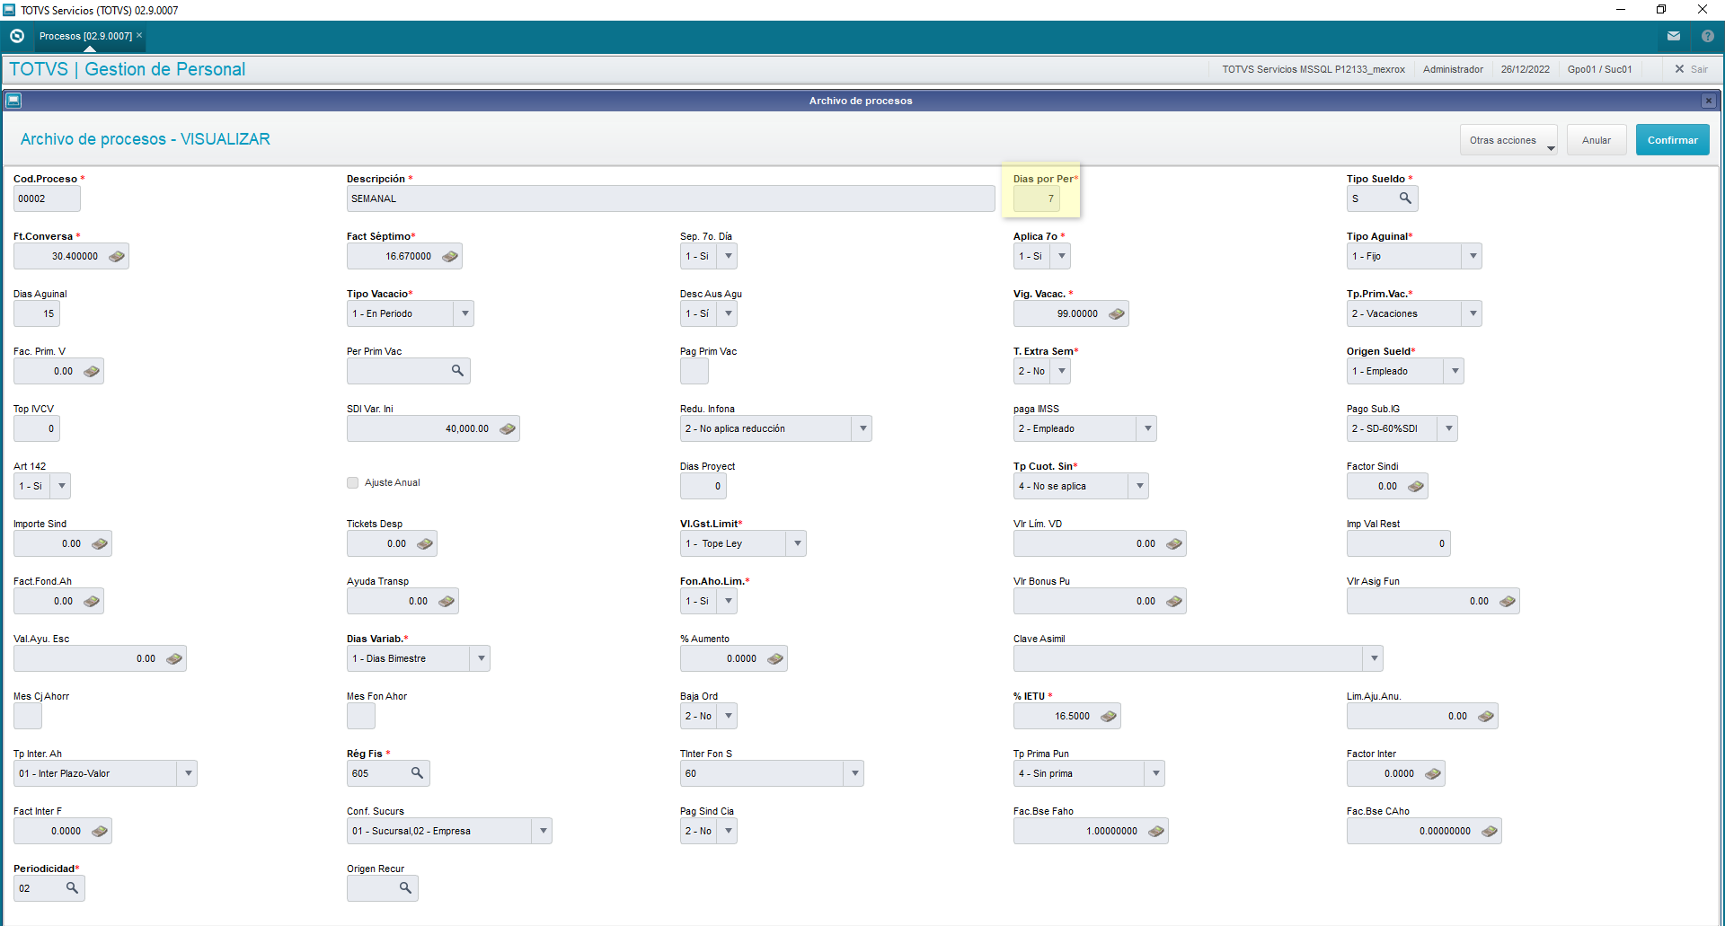
Task: Open the Otras acciones menu
Action: coord(1509,140)
